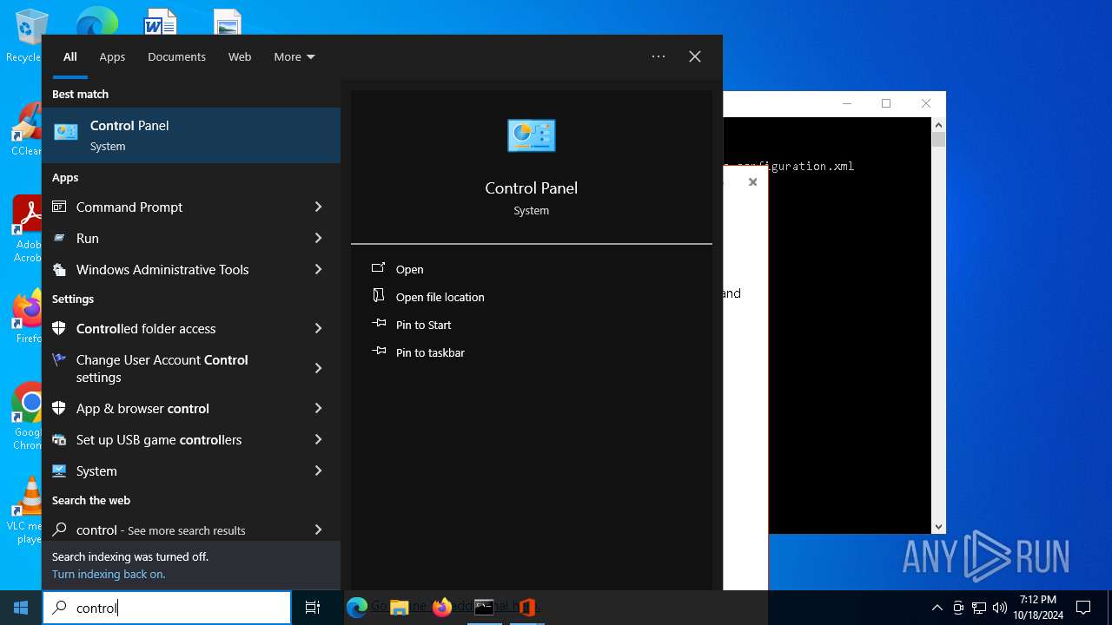The width and height of the screenshot is (1112, 625).
Task: Open the VLC media player desktop icon
Action: [x=28, y=510]
